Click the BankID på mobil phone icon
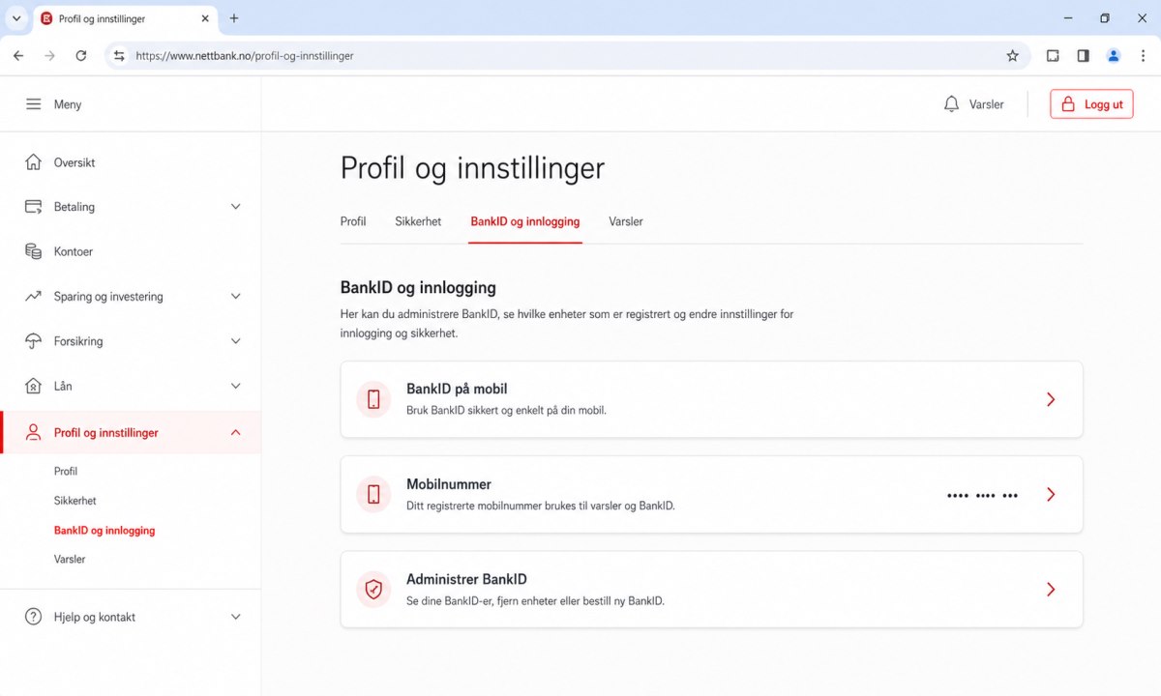Image resolution: width=1161 pixels, height=696 pixels. 373,399
